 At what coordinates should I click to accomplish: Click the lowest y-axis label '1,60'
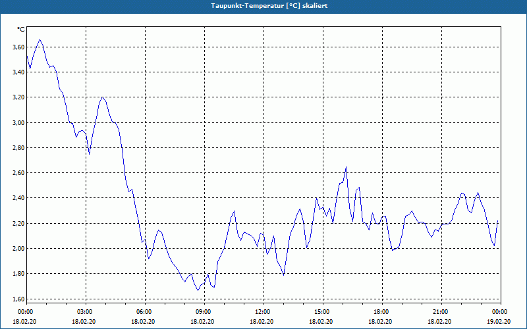click(18, 299)
